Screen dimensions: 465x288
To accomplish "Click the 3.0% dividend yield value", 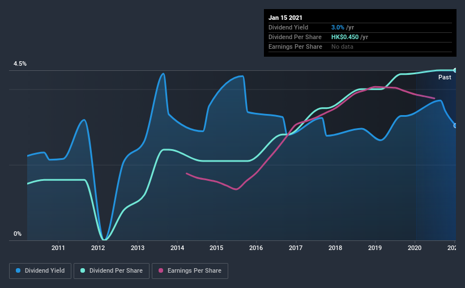I will [x=338, y=27].
